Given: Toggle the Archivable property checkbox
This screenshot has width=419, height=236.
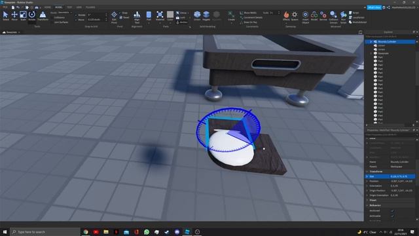Looking at the screenshot, I should 392,216.
